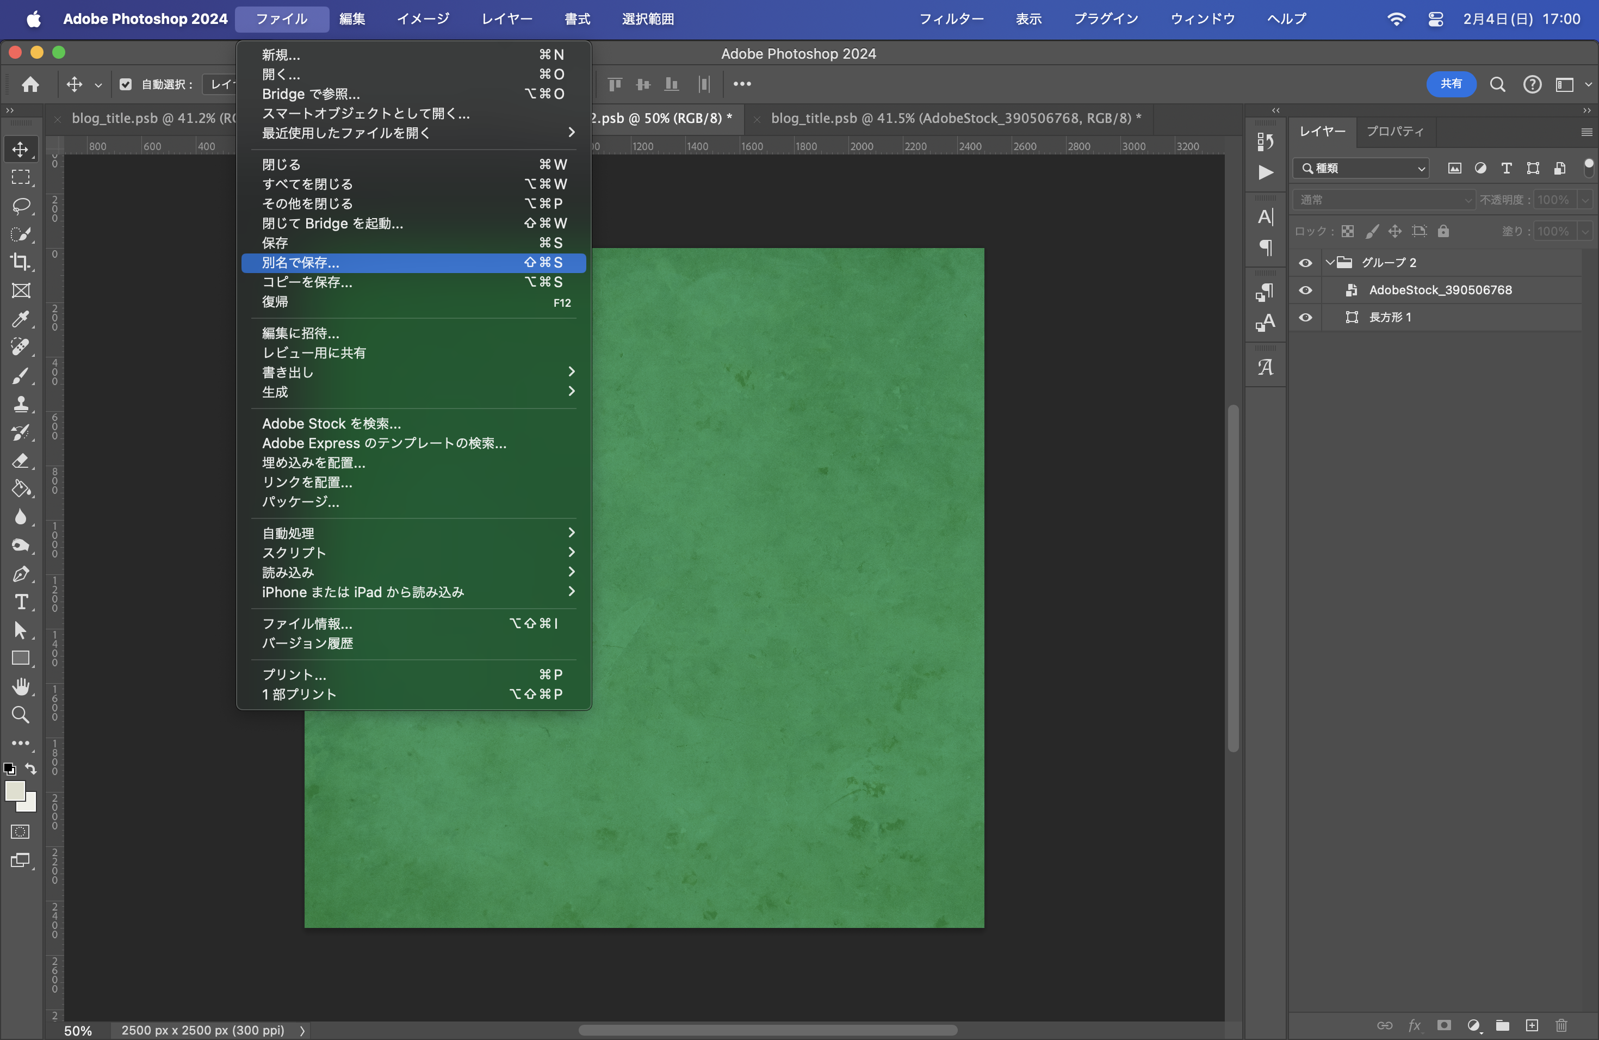Select the Zoom tool
This screenshot has width=1599, height=1040.
(x=21, y=715)
